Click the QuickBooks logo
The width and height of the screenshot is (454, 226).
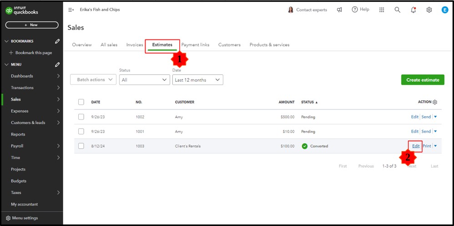tap(22, 11)
